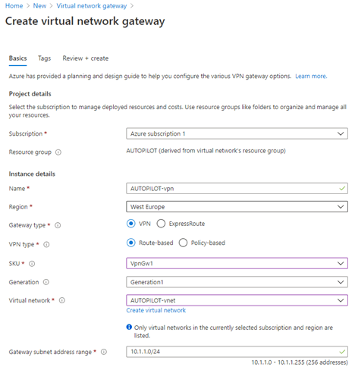Choose the Policy-based VPN type
Viewport: 355px width, 370px height.
tap(183, 243)
